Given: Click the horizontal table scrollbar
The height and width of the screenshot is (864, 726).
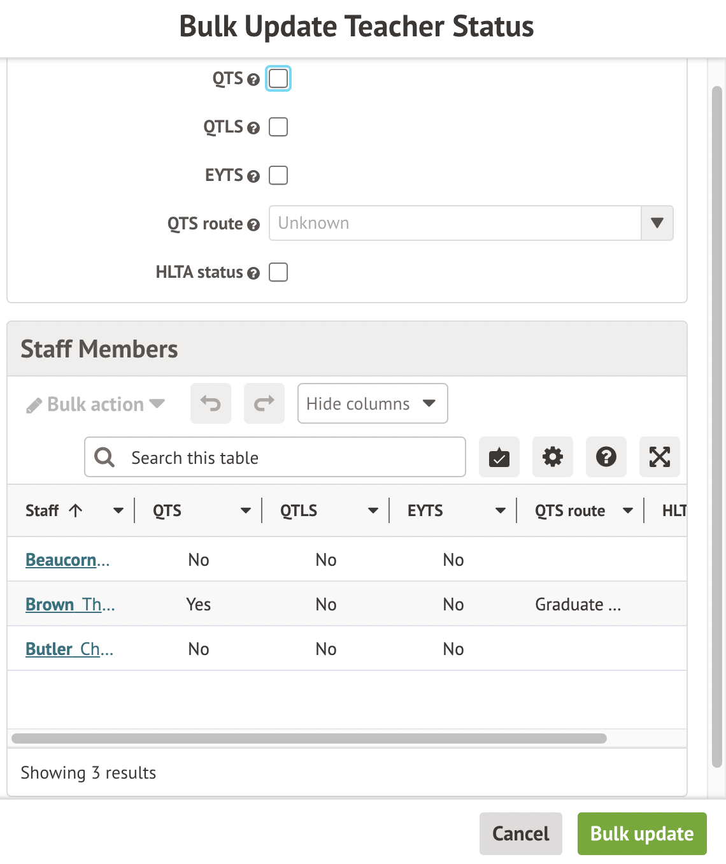Looking at the screenshot, I should (x=309, y=738).
